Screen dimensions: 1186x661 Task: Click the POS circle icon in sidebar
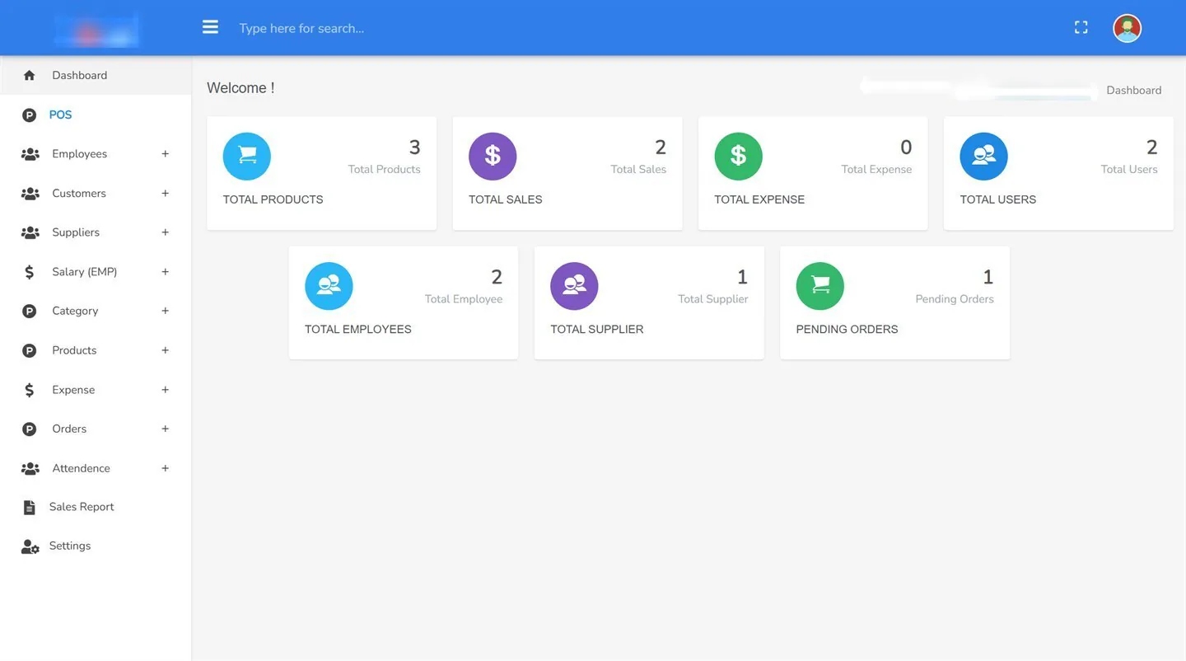coord(30,115)
